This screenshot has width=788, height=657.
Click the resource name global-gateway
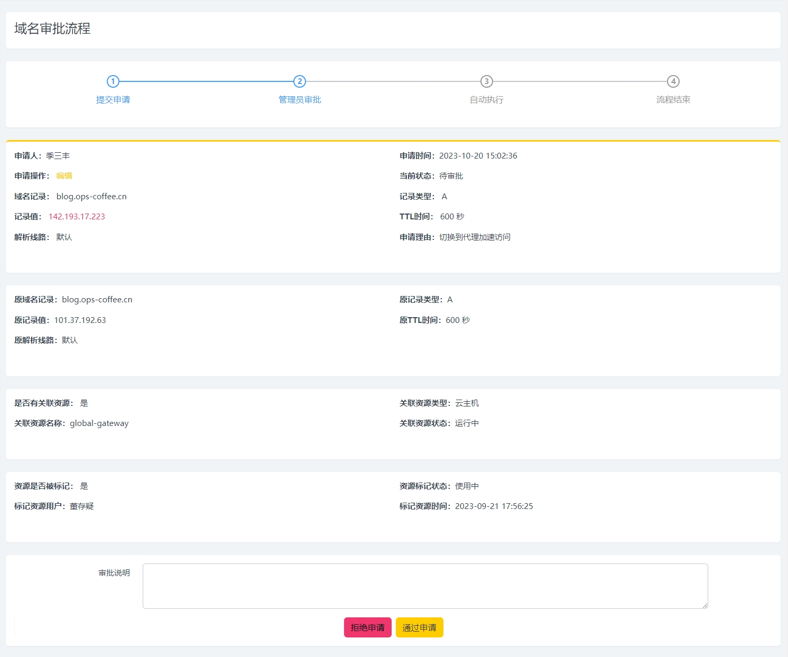click(99, 423)
